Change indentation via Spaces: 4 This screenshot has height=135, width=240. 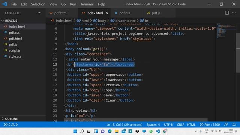153,124
